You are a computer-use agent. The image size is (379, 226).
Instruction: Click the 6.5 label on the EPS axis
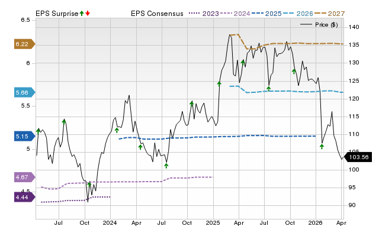click(25, 20)
